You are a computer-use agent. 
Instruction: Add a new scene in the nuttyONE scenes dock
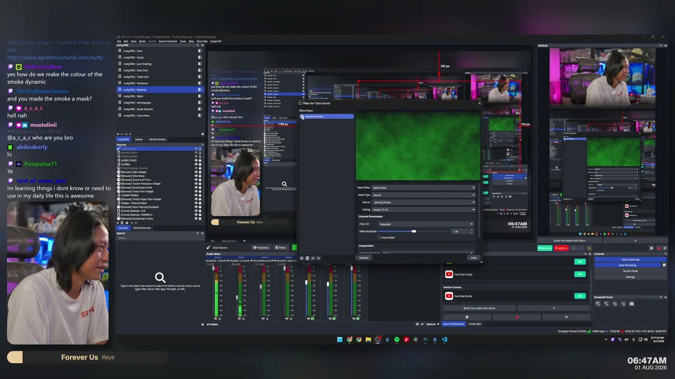click(118, 134)
